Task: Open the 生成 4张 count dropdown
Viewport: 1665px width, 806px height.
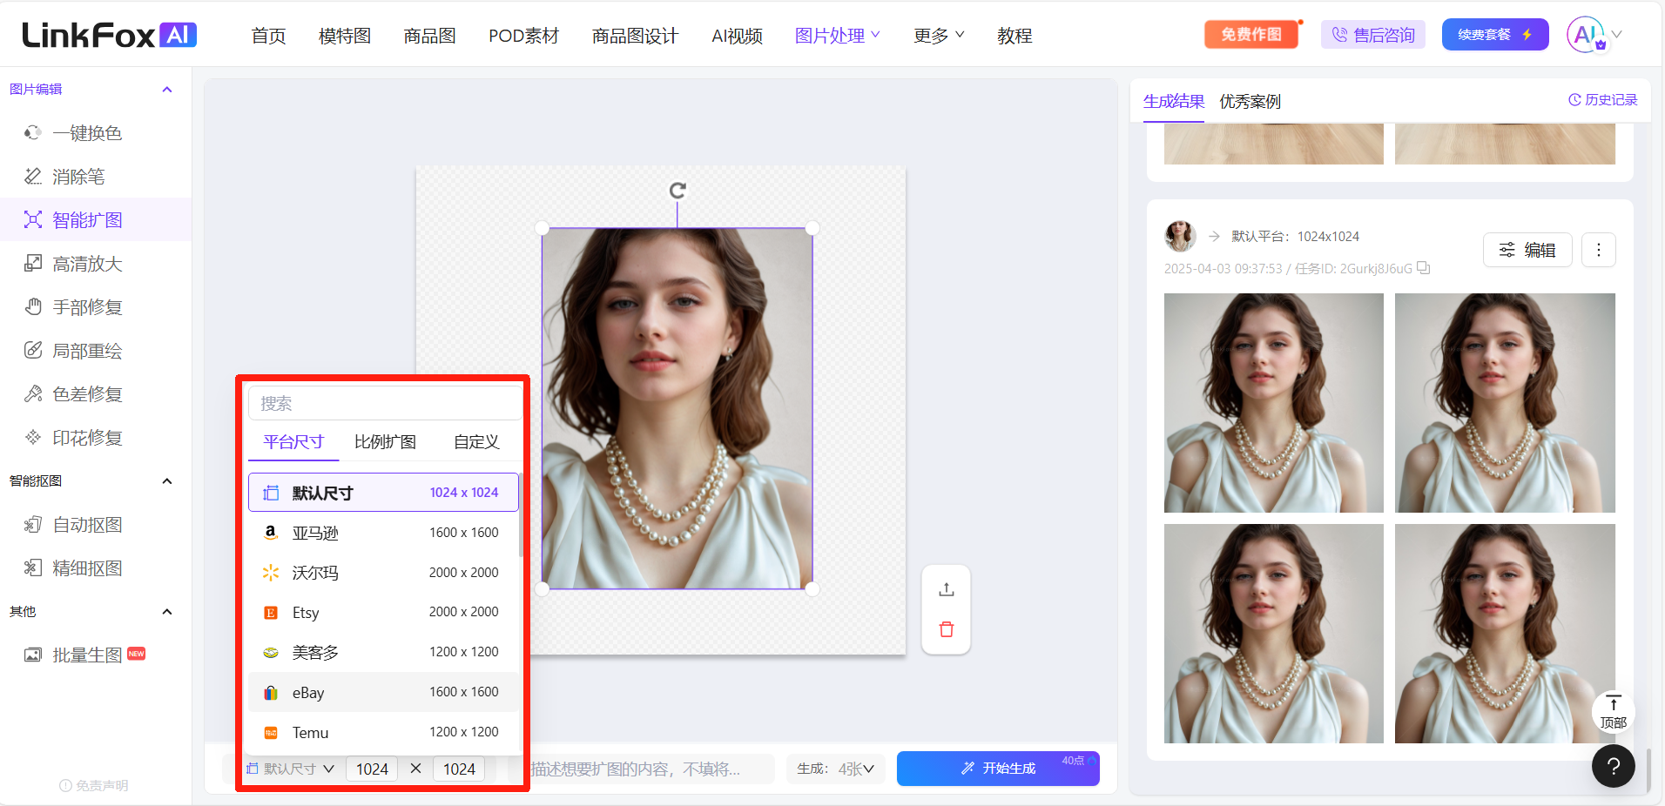Action: tap(836, 769)
